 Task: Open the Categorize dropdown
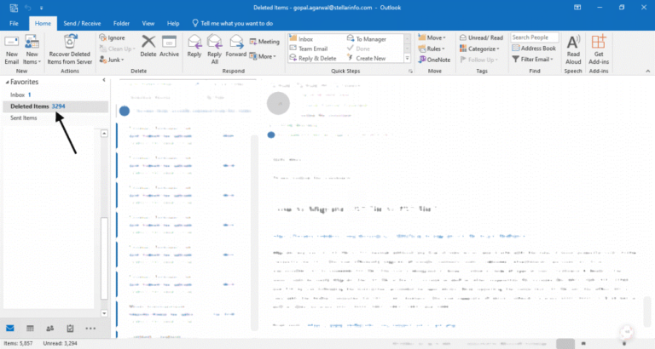click(479, 49)
